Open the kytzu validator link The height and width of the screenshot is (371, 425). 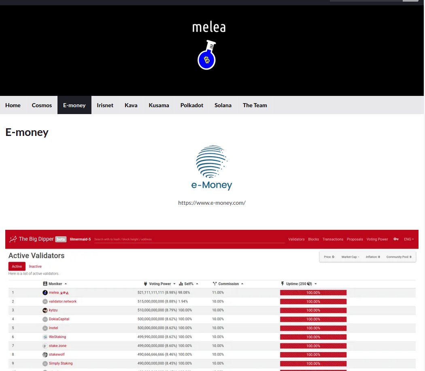coord(53,310)
